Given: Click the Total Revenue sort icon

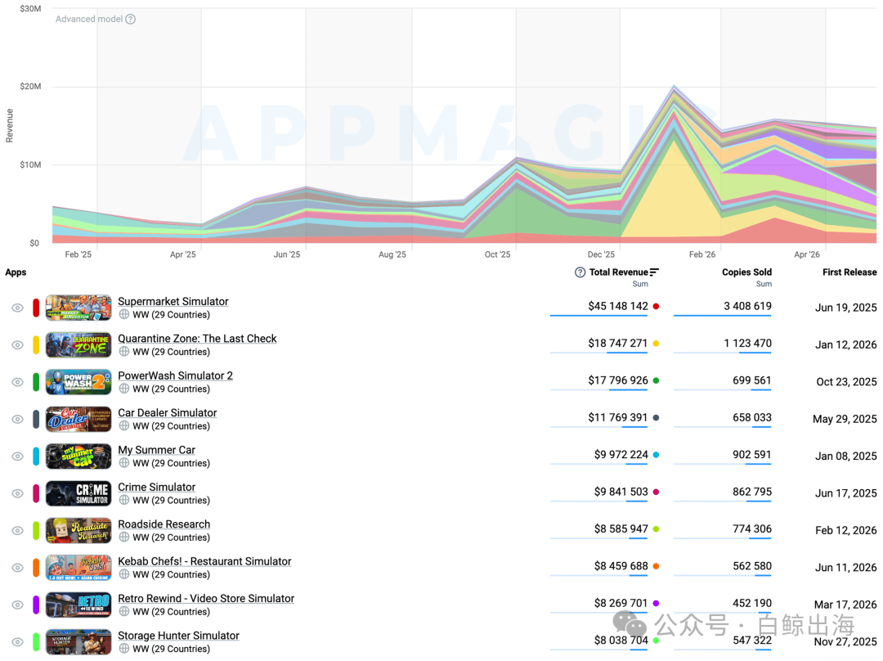Looking at the screenshot, I should pyautogui.click(x=654, y=272).
